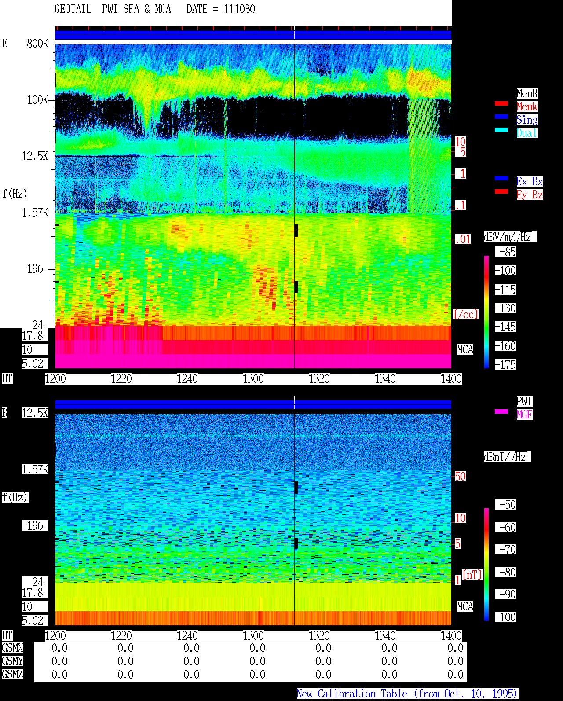563x701 pixels.
Task: Click the blue Sing legend swatch
Action: pos(501,117)
